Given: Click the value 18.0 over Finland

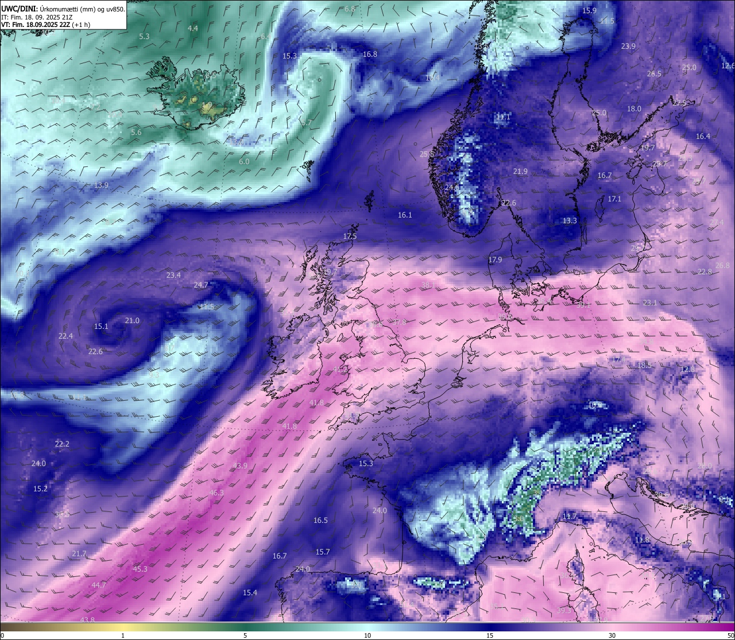Looking at the screenshot, I should point(634,108).
